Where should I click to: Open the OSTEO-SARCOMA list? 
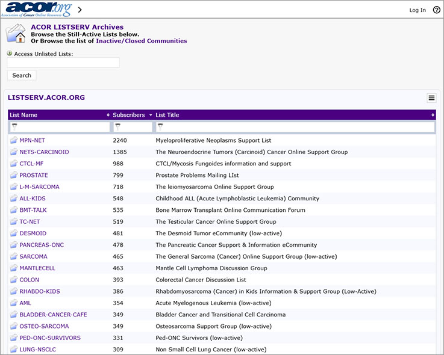[44, 326]
